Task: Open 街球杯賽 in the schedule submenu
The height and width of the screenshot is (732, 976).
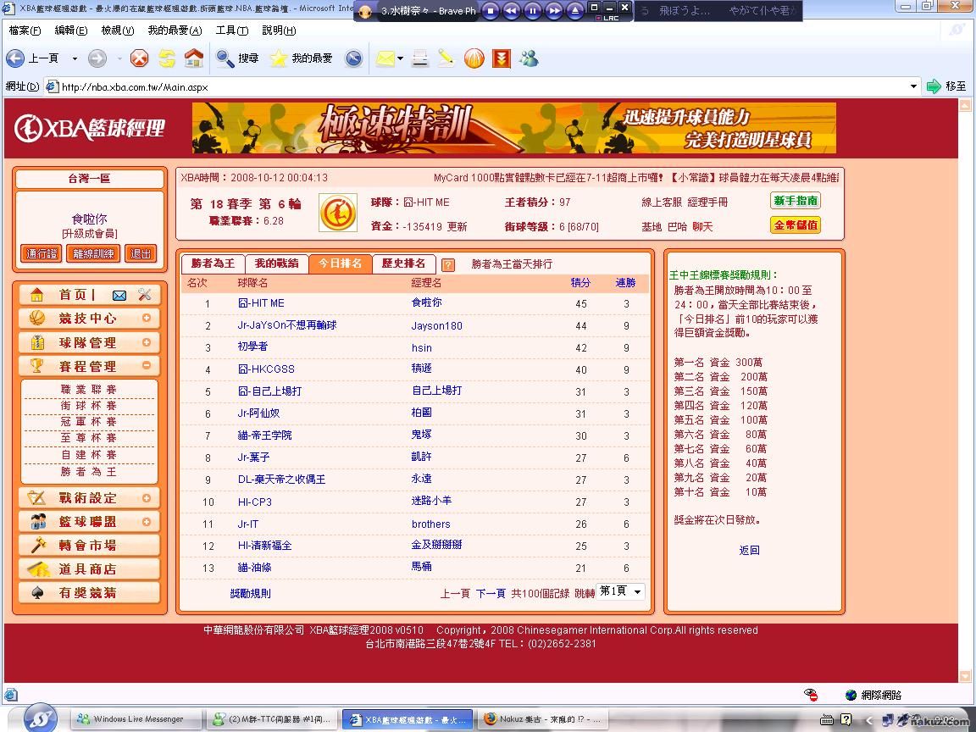Action: click(x=88, y=406)
